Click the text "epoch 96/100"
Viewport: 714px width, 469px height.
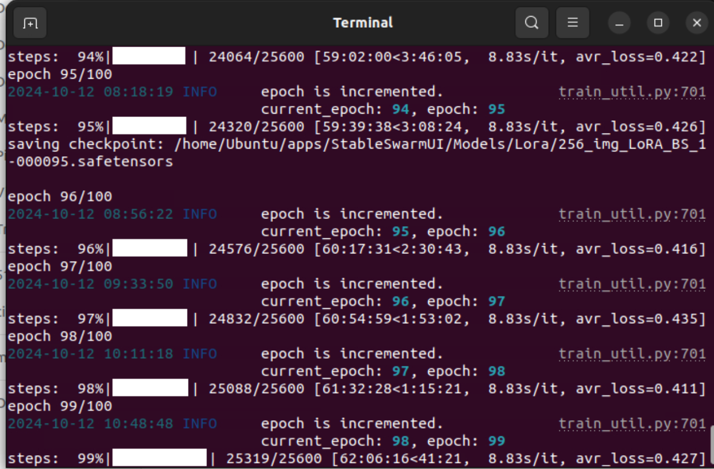coord(60,197)
